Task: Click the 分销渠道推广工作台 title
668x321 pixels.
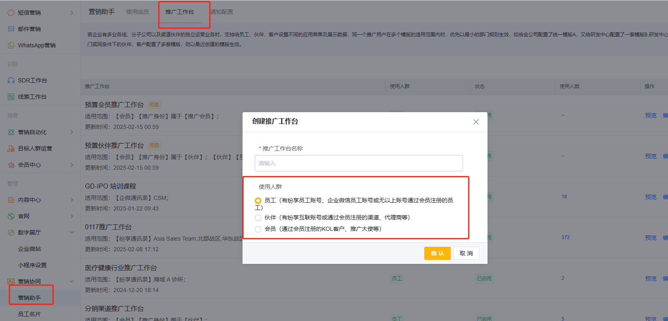Action: 114,309
